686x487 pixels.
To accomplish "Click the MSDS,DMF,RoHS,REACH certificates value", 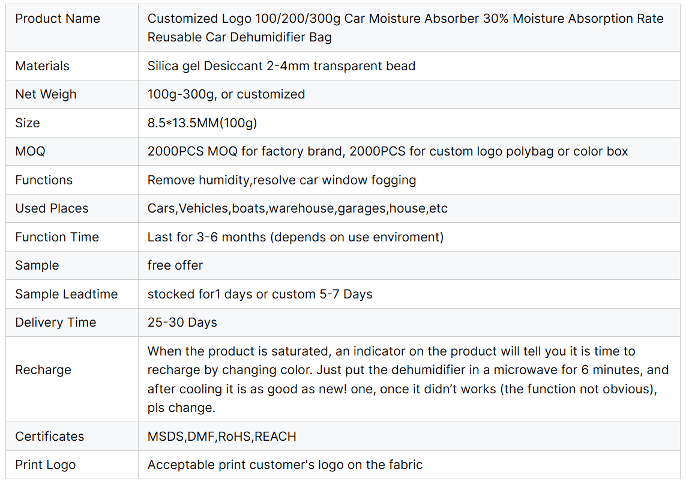I will click(x=221, y=437).
